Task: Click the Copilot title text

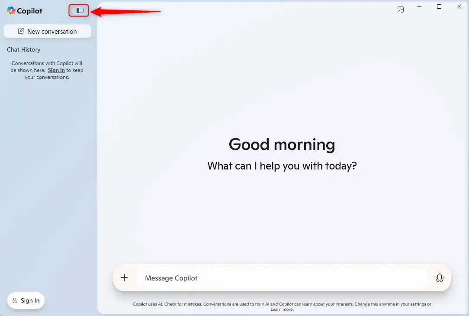Action: tap(30, 11)
